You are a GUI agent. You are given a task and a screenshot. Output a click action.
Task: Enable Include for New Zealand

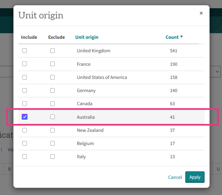point(25,130)
